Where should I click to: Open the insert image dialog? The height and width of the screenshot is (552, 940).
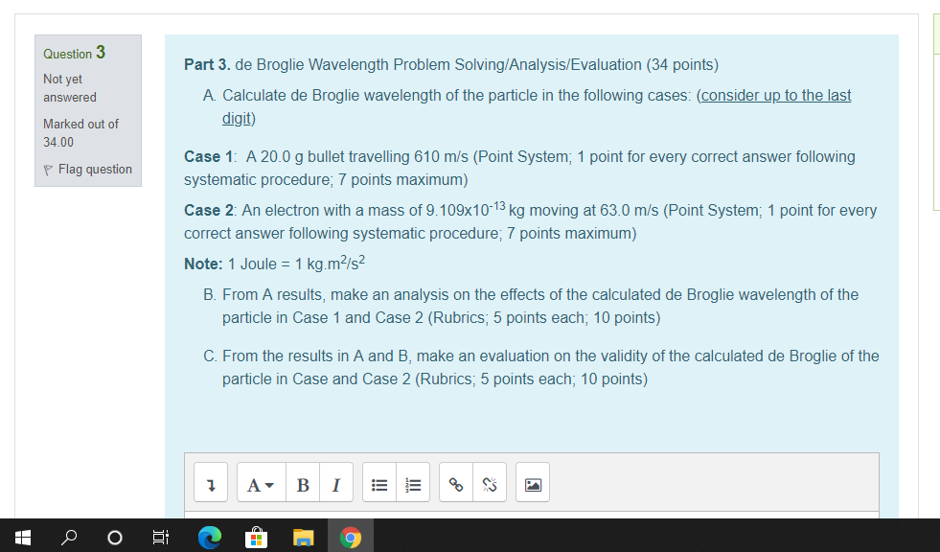tap(532, 482)
